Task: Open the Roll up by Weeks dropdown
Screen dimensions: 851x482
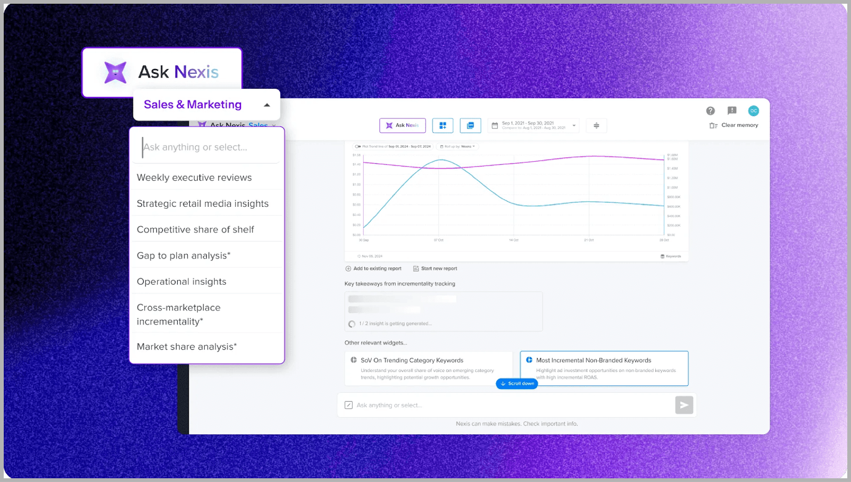Action: click(457, 146)
